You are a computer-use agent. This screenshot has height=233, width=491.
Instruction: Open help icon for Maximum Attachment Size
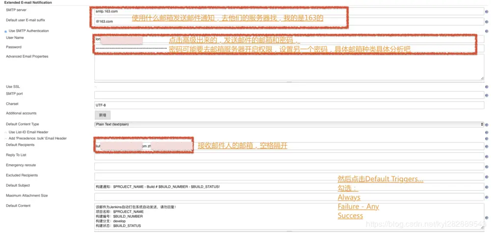487,198
